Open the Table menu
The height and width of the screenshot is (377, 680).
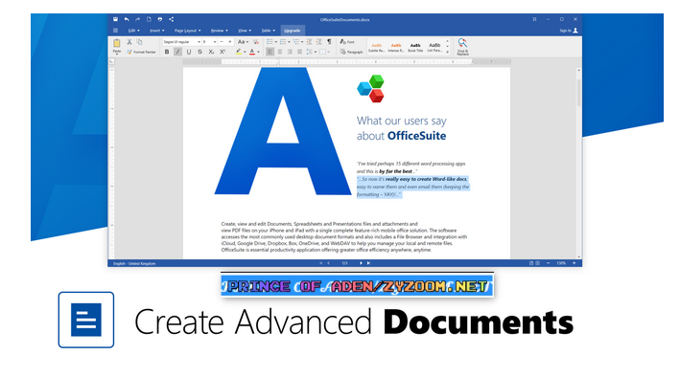coord(268,31)
